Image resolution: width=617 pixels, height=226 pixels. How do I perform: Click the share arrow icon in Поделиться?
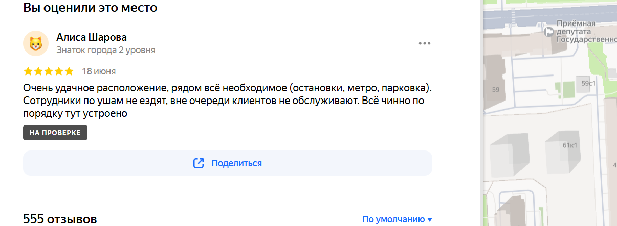coord(199,163)
